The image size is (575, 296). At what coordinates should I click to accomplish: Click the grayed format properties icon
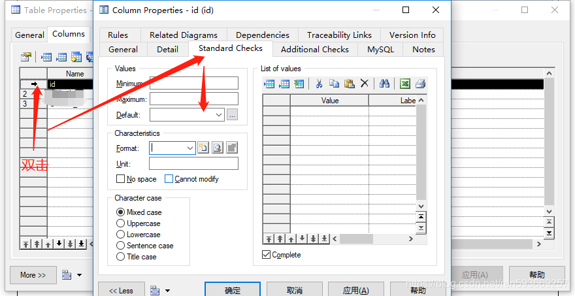pyautogui.click(x=232, y=148)
